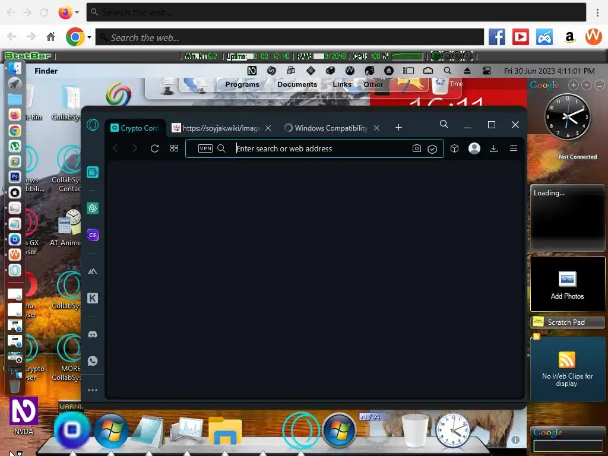Select the Documents tab on desktop toolbar

point(297,84)
